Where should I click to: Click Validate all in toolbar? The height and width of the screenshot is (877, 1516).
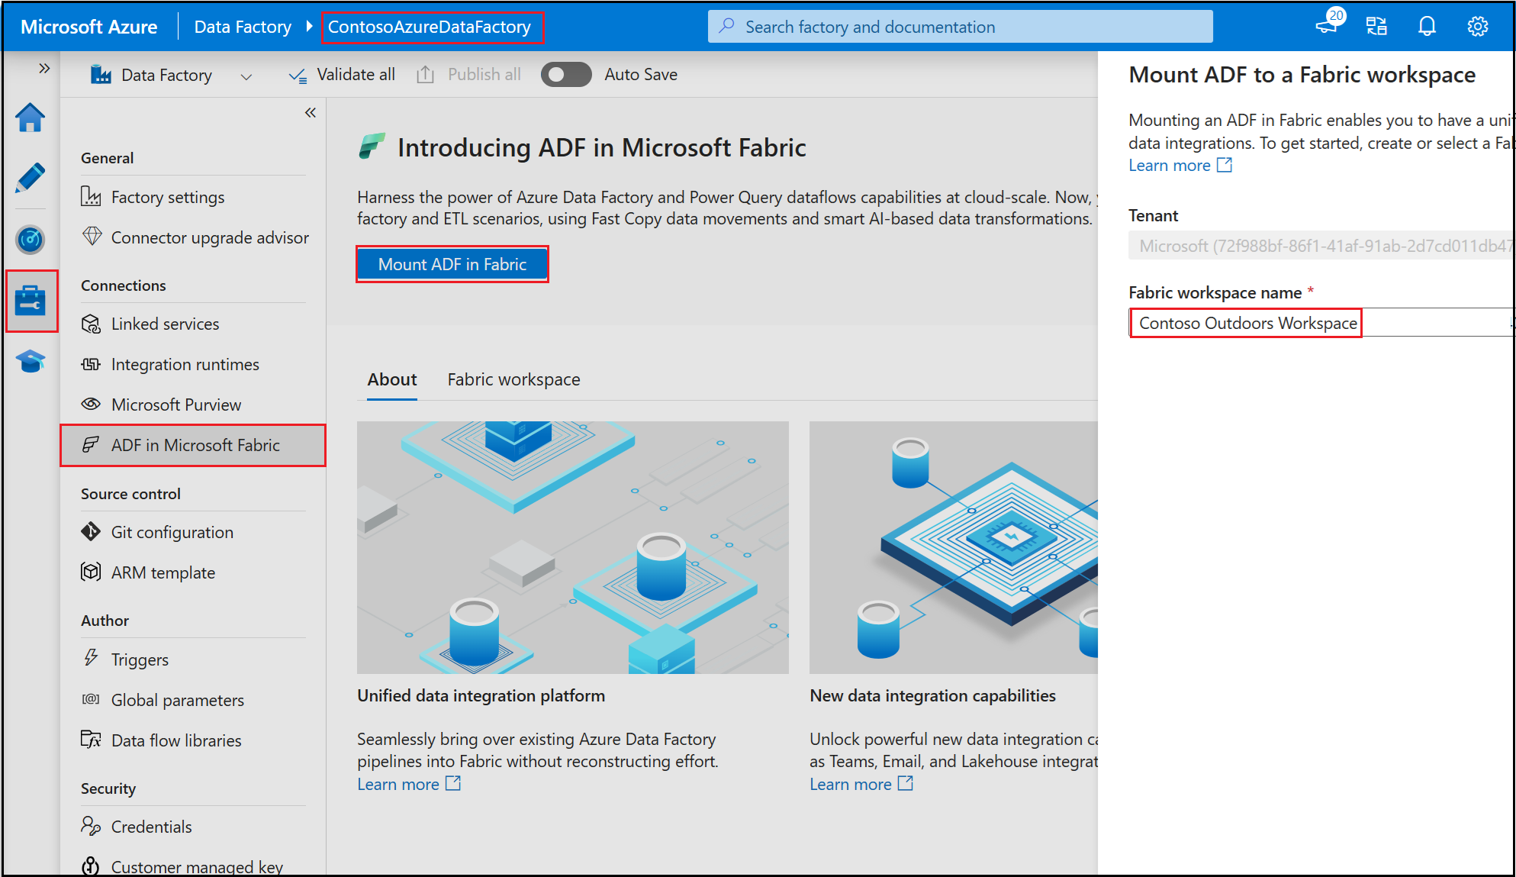coord(342,75)
